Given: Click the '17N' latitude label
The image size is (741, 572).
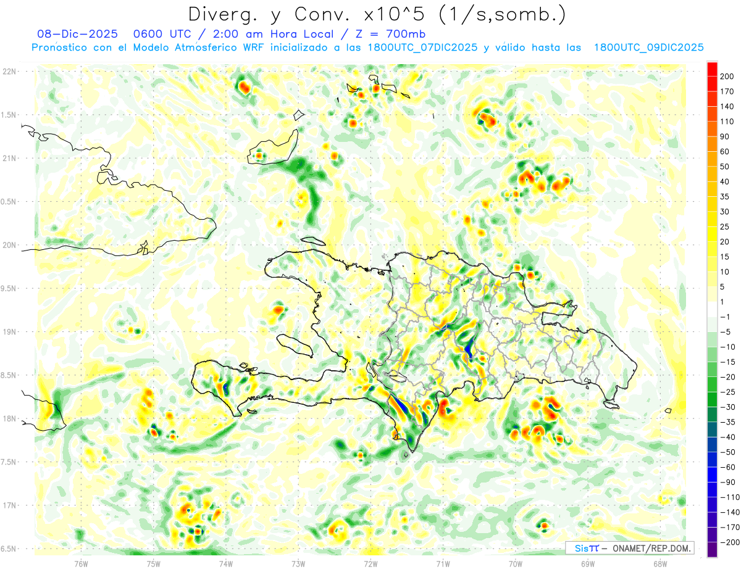Looking at the screenshot, I should point(9,505).
